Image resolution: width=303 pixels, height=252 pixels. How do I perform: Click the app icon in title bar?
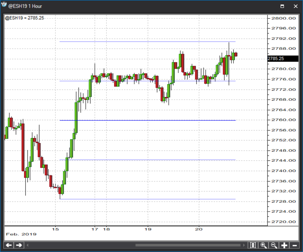[4, 5]
